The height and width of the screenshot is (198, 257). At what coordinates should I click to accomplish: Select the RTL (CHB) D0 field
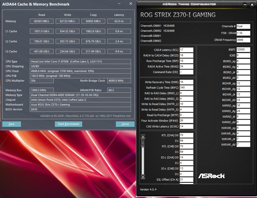186,146
